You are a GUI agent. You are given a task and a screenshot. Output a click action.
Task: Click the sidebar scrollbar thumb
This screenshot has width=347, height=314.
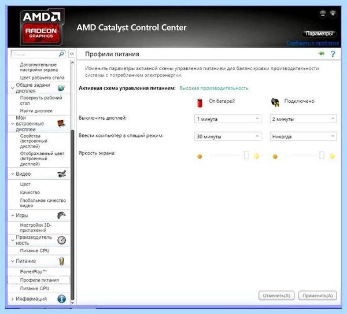coord(72,215)
